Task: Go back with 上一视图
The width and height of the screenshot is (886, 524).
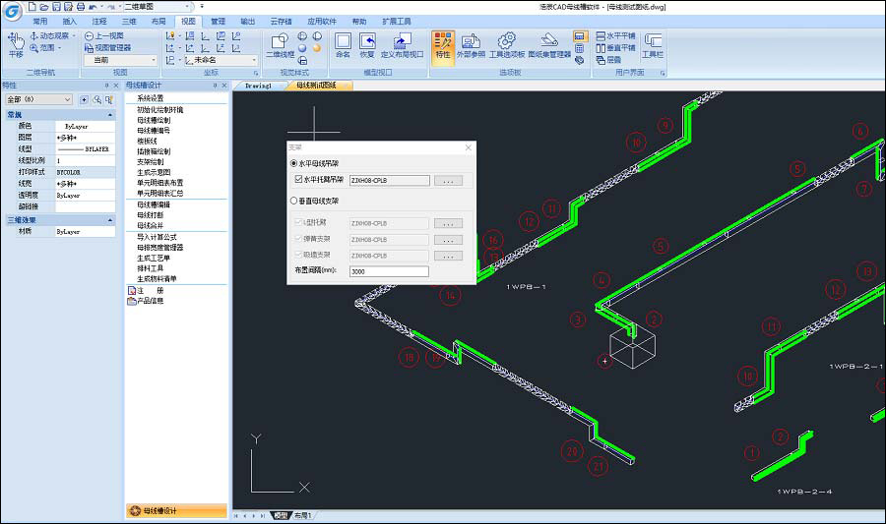Action: pos(104,35)
